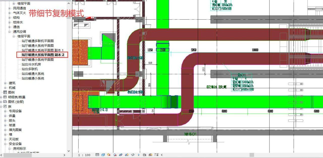Open temporary view properties icon
Image resolution: width=323 pixels, height=158 pixels.
pos(145,155)
